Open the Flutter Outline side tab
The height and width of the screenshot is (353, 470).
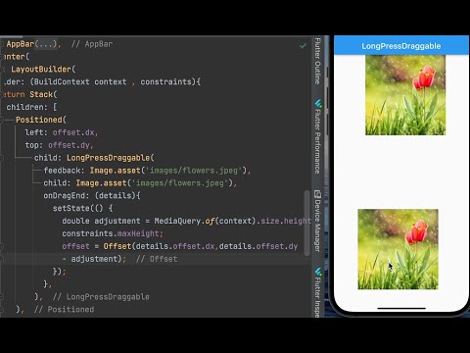(317, 61)
